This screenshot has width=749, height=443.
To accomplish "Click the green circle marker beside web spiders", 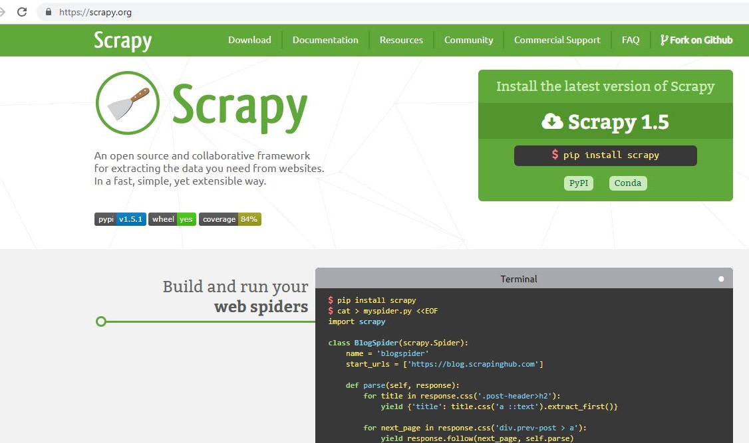I will 101,321.
